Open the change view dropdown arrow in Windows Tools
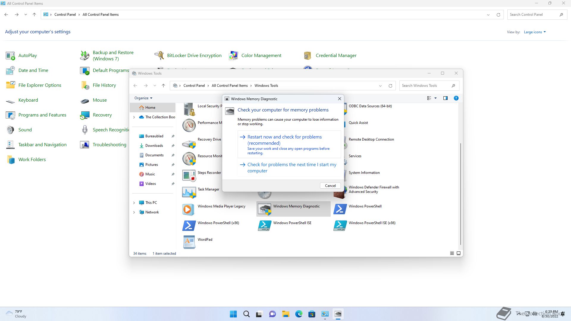The height and width of the screenshot is (321, 571). click(x=435, y=98)
